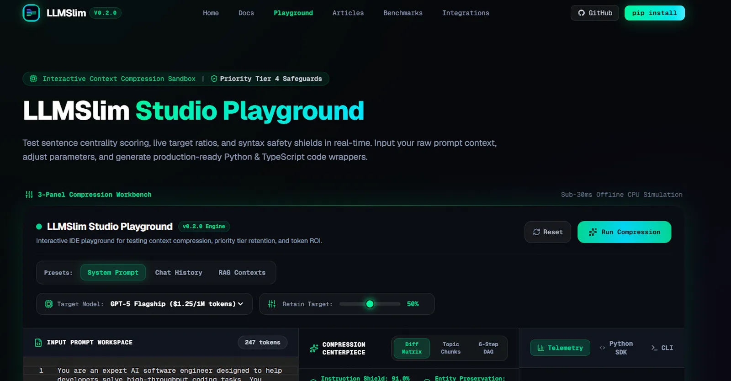Adjust the Retain Target slider
This screenshot has width=731, height=381.
370,304
